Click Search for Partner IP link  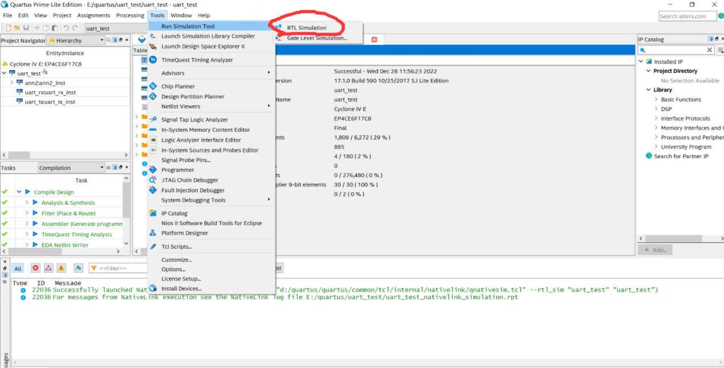(681, 156)
